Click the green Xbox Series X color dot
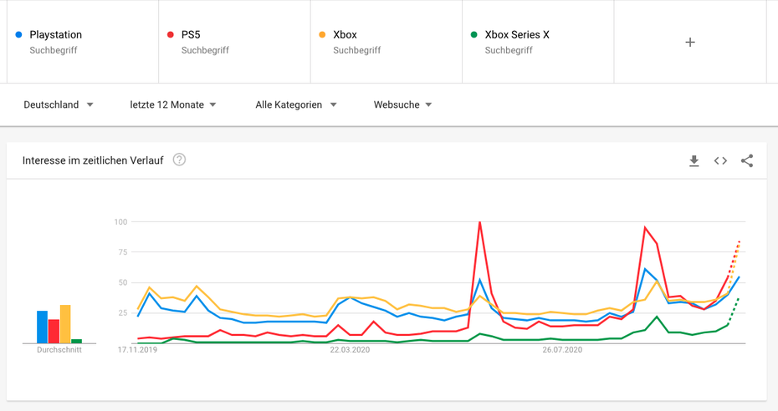Viewport: 778px width, 411px height. click(x=474, y=34)
